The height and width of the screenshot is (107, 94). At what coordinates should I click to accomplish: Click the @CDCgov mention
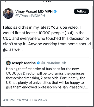14,73
